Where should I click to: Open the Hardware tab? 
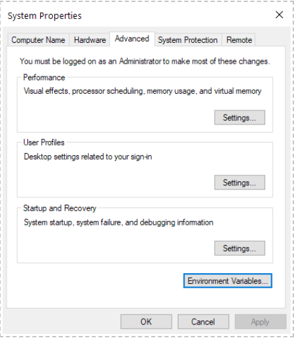tap(90, 40)
